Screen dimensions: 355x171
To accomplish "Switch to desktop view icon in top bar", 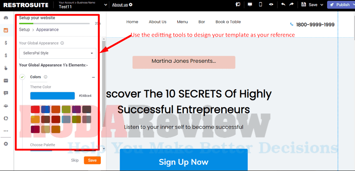I will click(x=250, y=5).
